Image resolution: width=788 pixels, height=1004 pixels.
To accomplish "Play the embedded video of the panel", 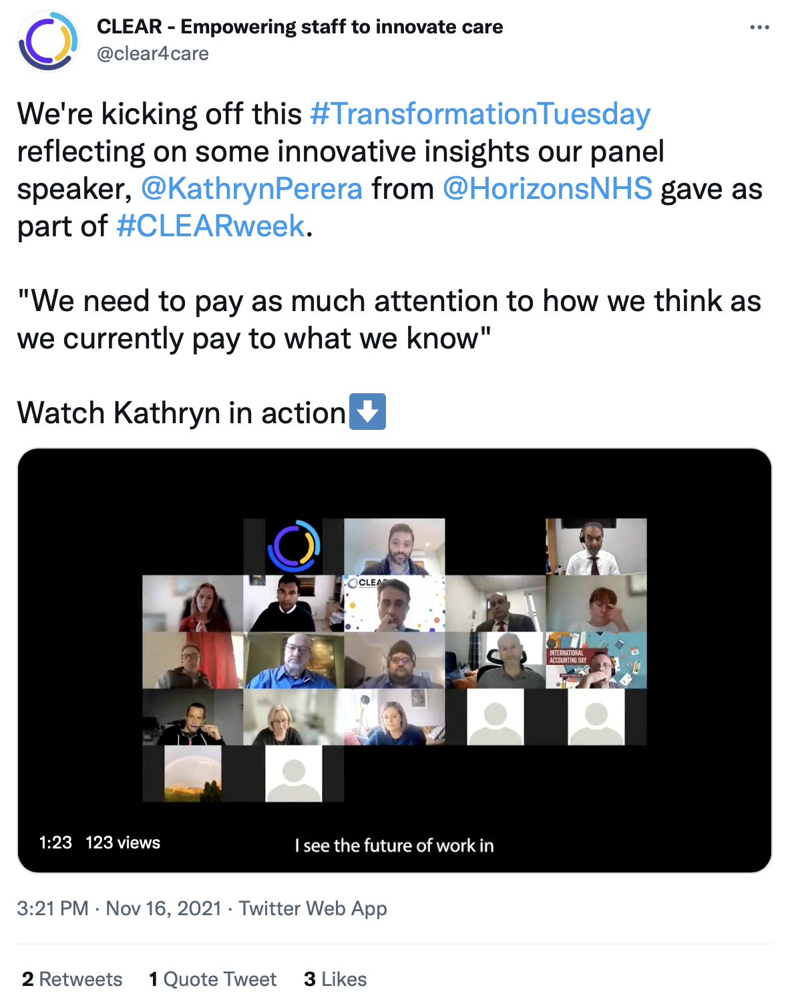I will click(x=394, y=660).
